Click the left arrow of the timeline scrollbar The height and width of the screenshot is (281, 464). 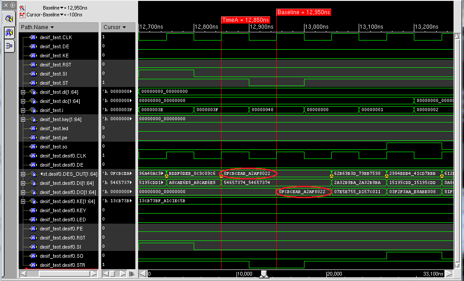pos(143,274)
